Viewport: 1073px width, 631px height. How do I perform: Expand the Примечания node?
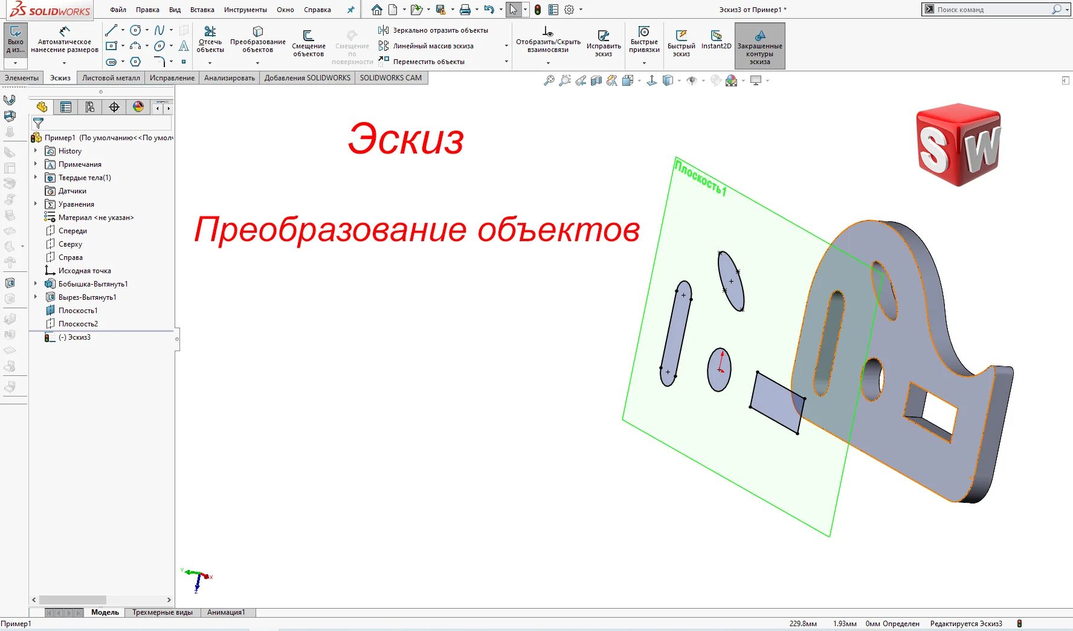pos(36,164)
